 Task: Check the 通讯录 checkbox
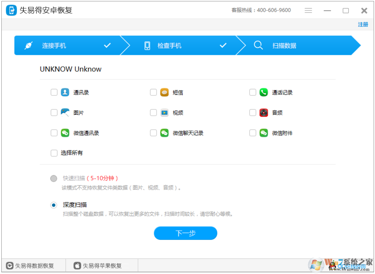click(54, 92)
